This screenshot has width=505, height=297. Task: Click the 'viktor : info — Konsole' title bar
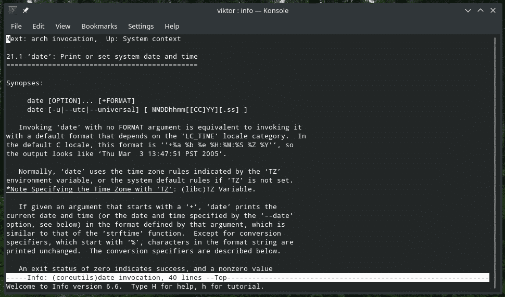point(252,10)
